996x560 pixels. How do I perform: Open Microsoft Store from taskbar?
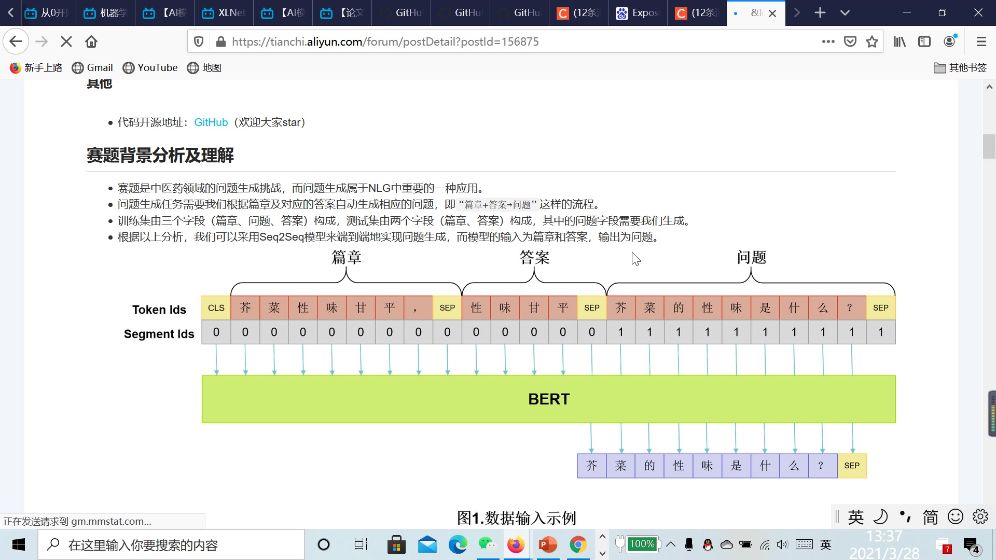[x=396, y=545]
